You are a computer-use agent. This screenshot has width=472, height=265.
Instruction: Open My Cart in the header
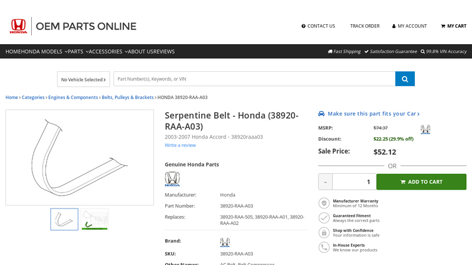pos(454,26)
